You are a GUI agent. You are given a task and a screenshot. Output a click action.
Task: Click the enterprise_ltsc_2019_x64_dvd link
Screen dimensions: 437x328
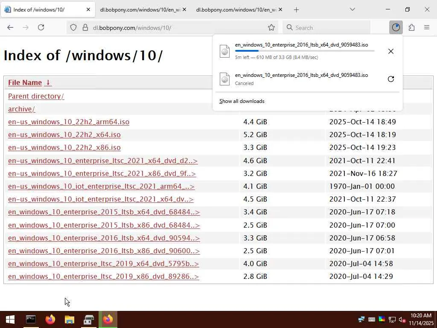coord(104,264)
